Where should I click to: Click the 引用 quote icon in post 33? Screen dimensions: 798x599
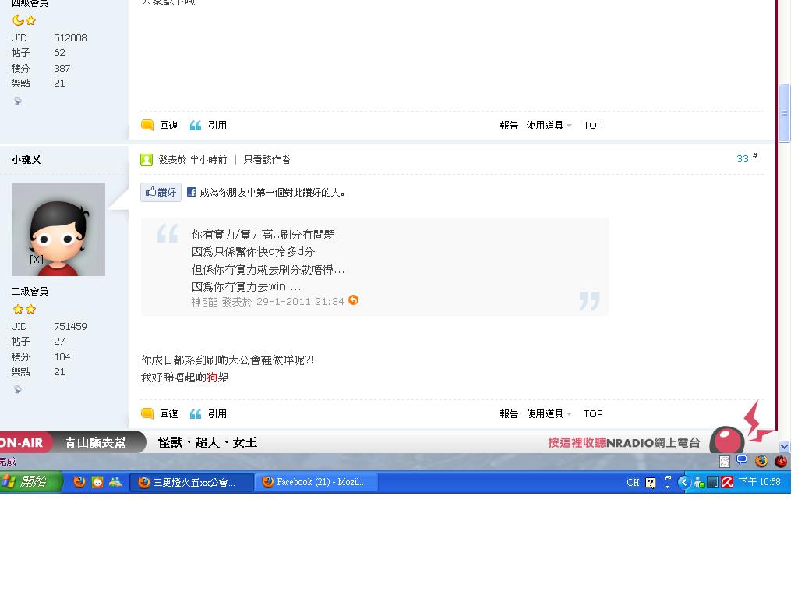[196, 414]
